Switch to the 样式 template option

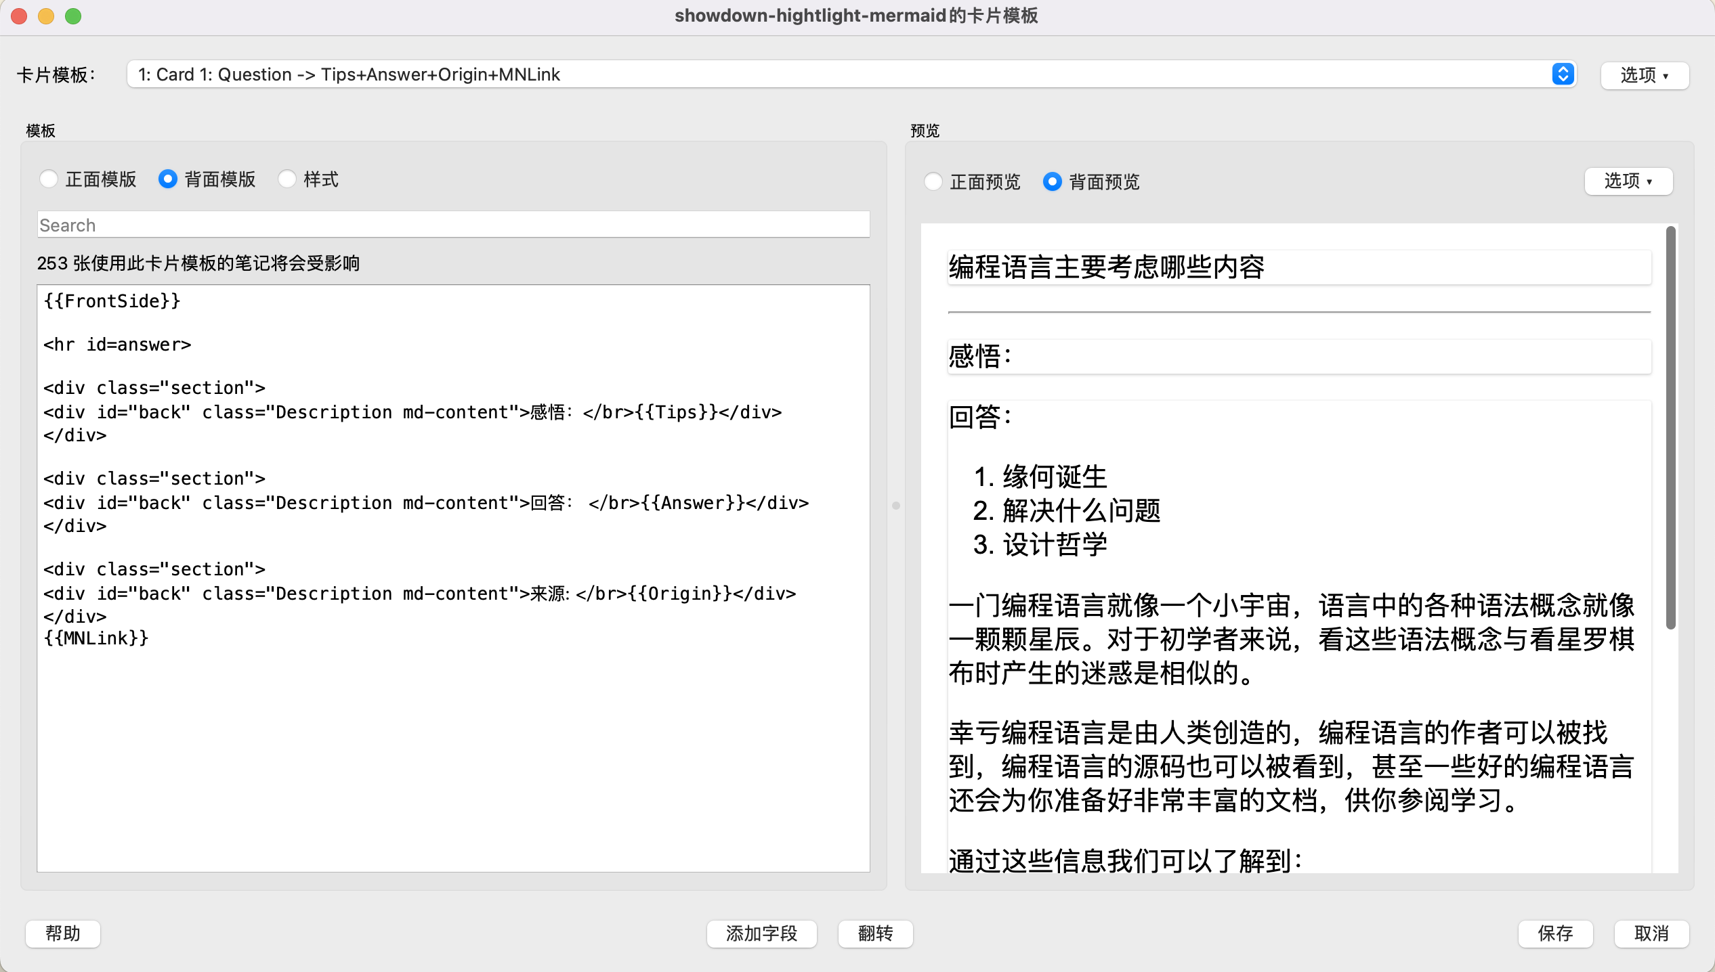click(x=287, y=179)
